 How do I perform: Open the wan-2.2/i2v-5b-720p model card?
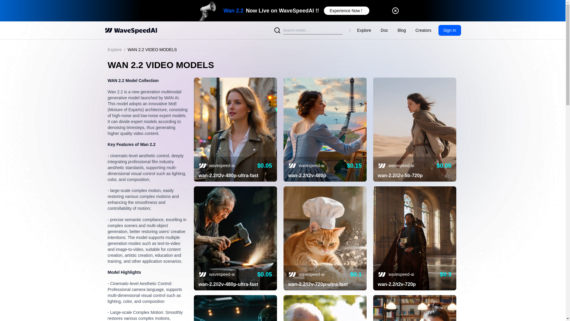[x=414, y=130]
